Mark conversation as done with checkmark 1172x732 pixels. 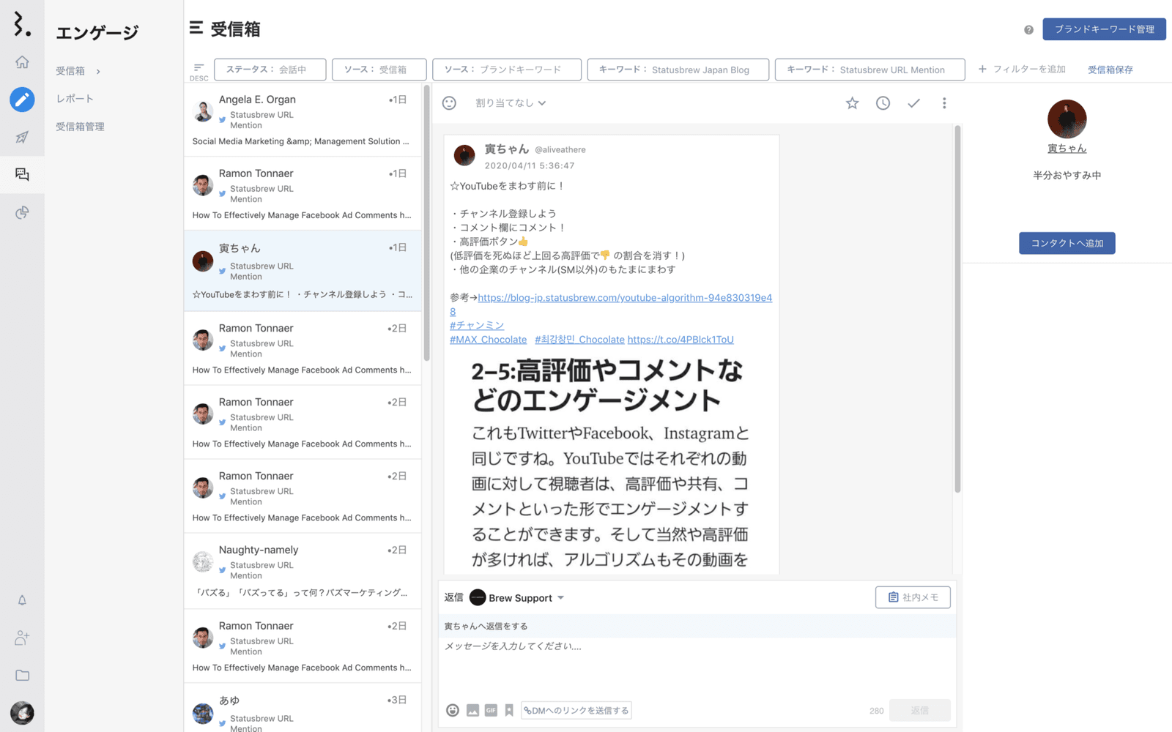click(913, 103)
